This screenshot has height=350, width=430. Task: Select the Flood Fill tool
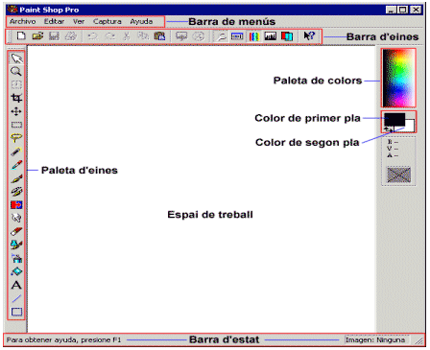click(x=16, y=271)
